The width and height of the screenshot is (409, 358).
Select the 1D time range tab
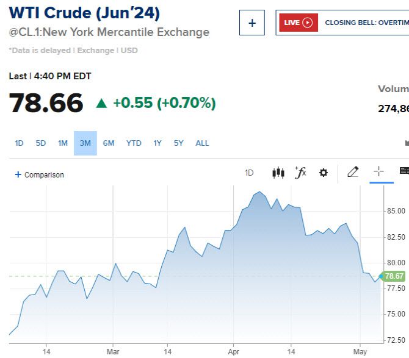(x=19, y=143)
